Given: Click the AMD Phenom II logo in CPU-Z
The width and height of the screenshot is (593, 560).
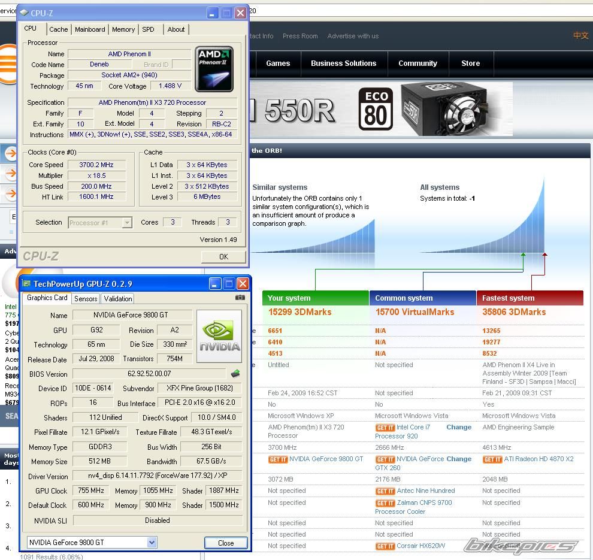Looking at the screenshot, I should tap(214, 69).
